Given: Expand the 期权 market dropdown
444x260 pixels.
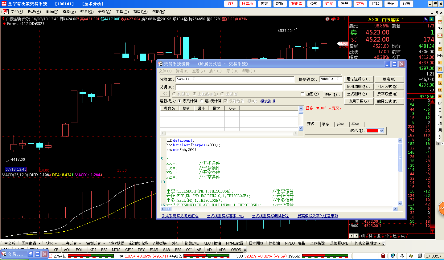Looking at the screenshot, I should click(56, 243).
